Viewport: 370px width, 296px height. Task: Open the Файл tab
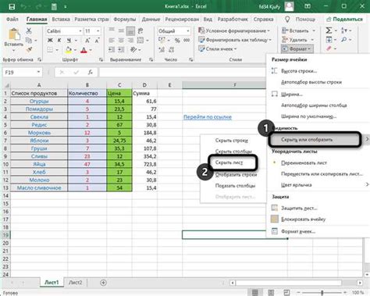pos(12,19)
